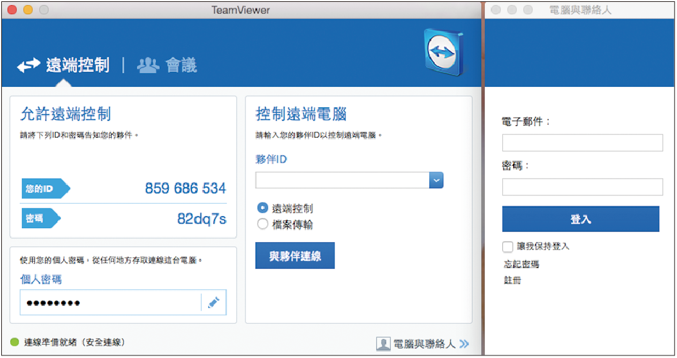Click the blue 密碼 label tag
The width and height of the screenshot is (677, 358).
41,218
